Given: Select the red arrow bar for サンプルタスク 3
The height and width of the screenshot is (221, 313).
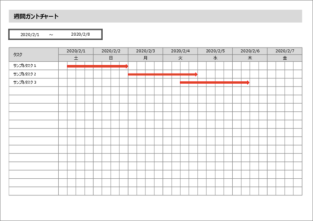Looking at the screenshot, I should click(214, 82).
